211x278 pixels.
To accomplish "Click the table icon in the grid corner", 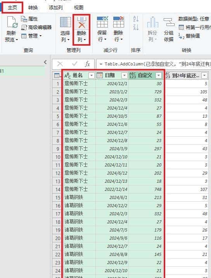I will coord(57,76).
